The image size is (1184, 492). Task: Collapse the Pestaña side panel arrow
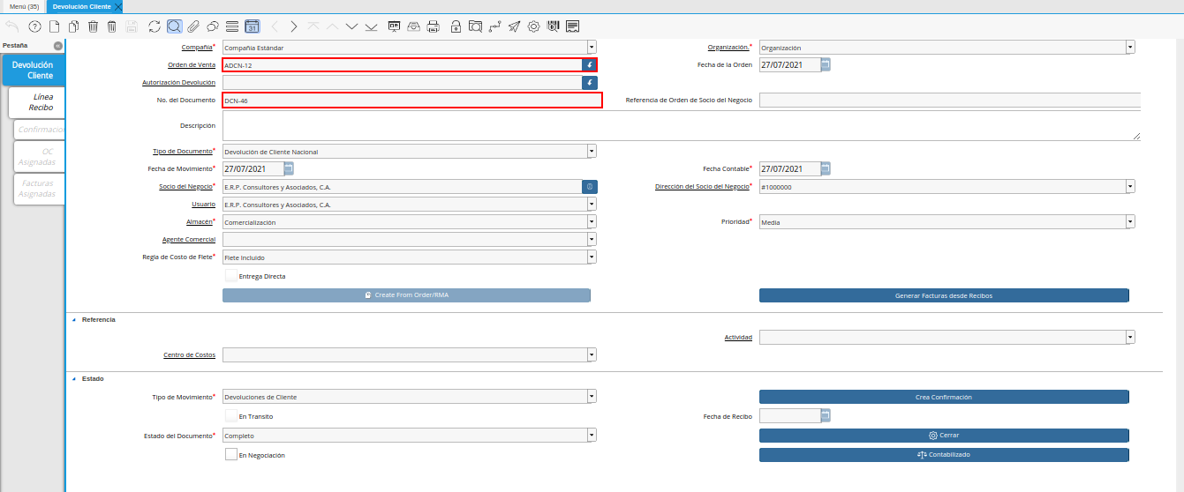pos(57,45)
